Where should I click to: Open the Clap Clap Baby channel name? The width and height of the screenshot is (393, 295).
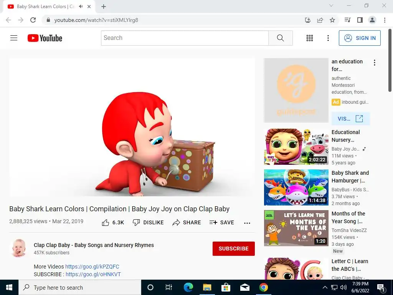[x=94, y=245]
